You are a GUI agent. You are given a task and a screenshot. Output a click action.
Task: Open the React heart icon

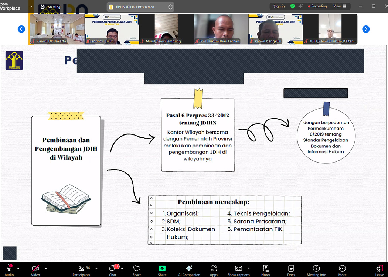point(137,269)
